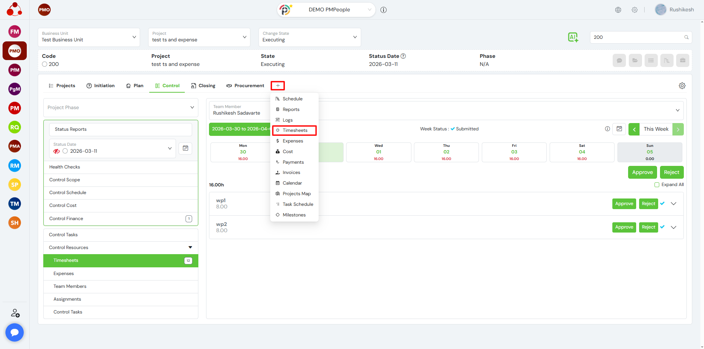Viewport: 704px width, 349px height.
Task: Click the search field containing 200
Action: coord(637,37)
